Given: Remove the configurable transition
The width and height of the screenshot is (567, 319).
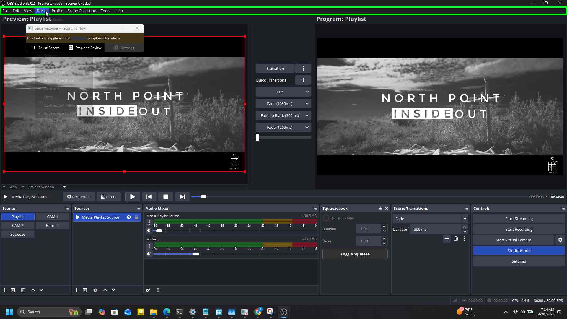Looking at the screenshot, I should (x=456, y=239).
